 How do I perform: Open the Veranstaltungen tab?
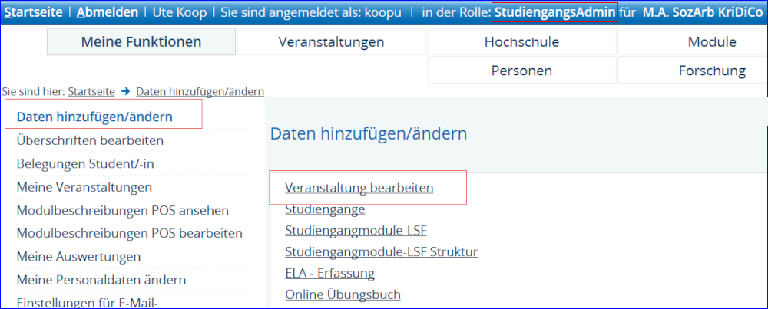[x=331, y=42]
